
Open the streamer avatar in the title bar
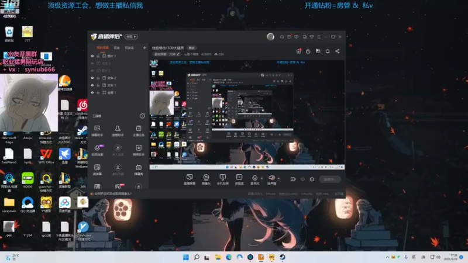270,37
